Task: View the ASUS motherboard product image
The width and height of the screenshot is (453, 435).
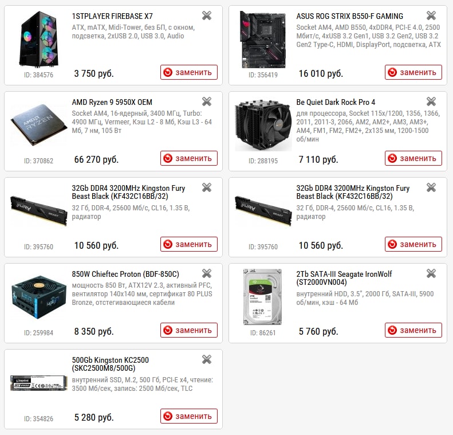Action: pos(263,40)
